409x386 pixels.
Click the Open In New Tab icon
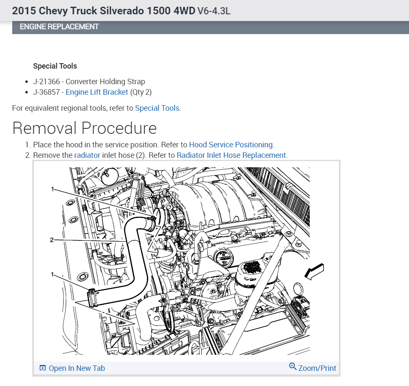click(x=42, y=368)
